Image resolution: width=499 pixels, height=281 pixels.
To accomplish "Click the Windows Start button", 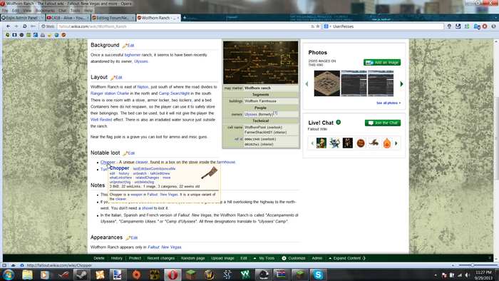I will pos(9,275).
